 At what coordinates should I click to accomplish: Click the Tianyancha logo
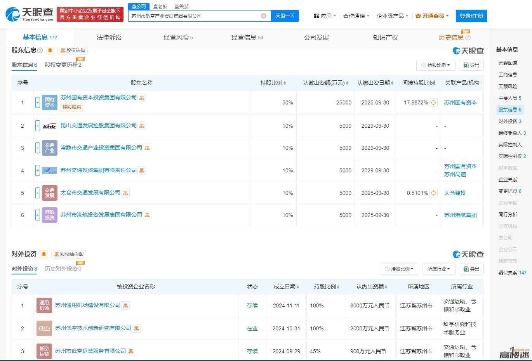[30, 14]
